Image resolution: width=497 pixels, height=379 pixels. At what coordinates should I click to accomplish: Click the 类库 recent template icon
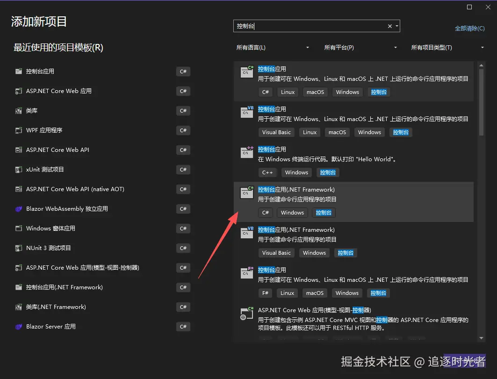(19, 111)
